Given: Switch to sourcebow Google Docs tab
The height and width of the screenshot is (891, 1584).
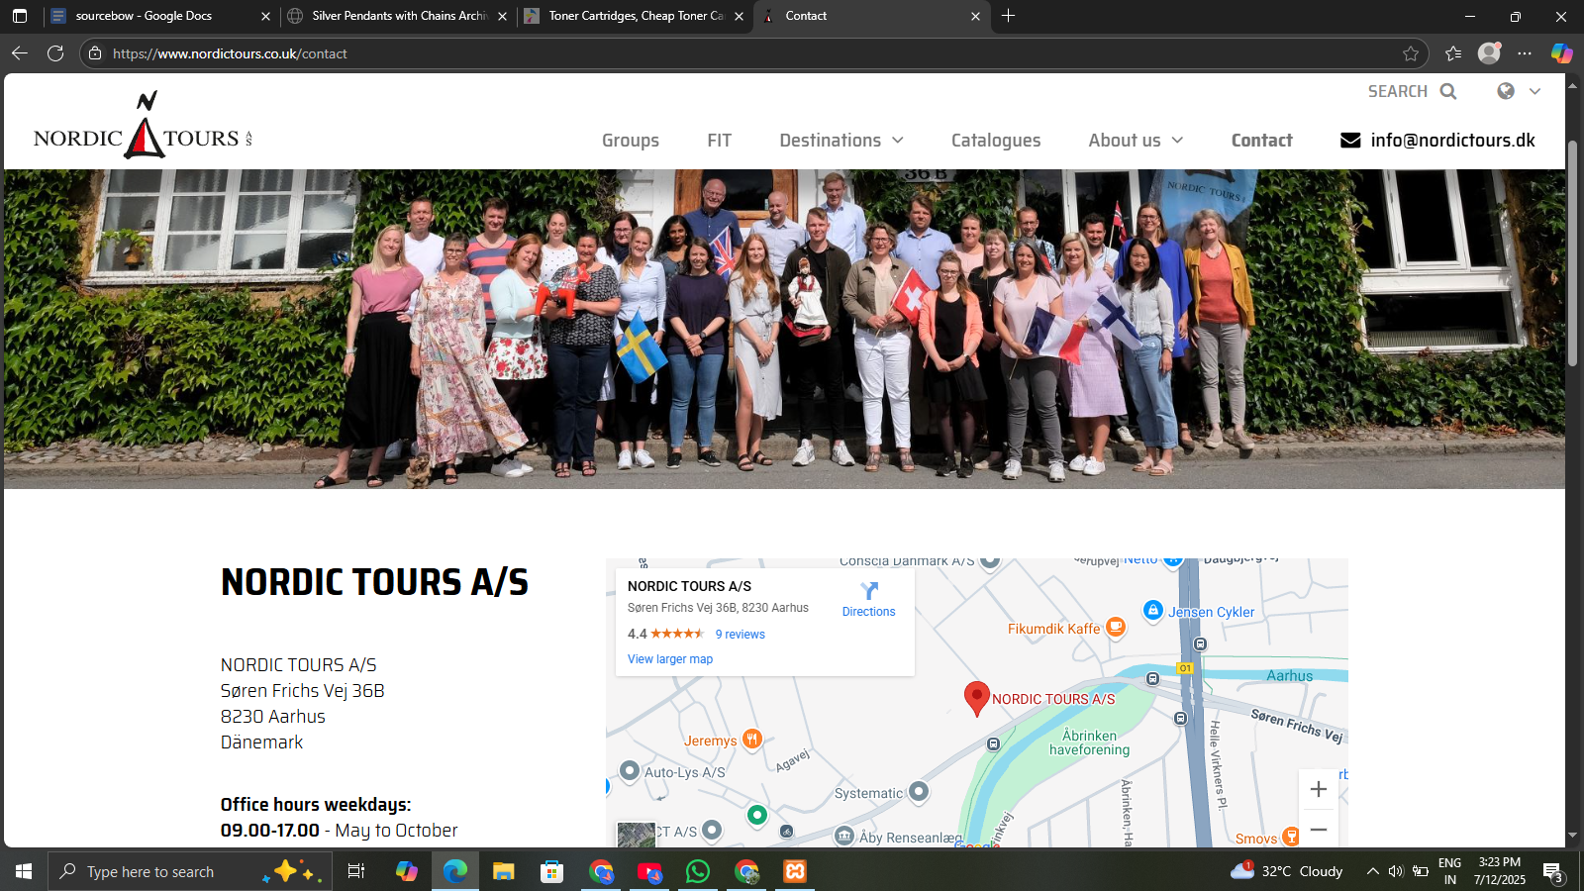Looking at the screenshot, I should [x=158, y=16].
